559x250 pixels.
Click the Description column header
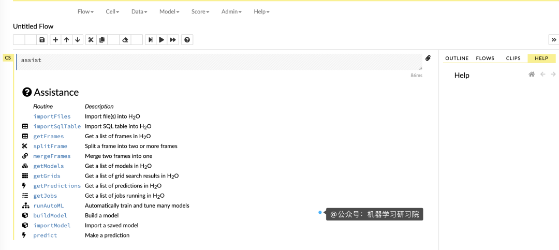point(99,106)
